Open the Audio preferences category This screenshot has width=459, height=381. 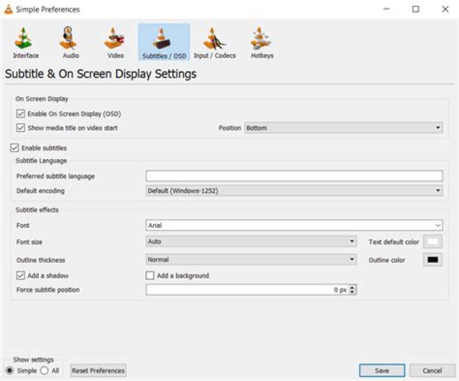coord(71,43)
